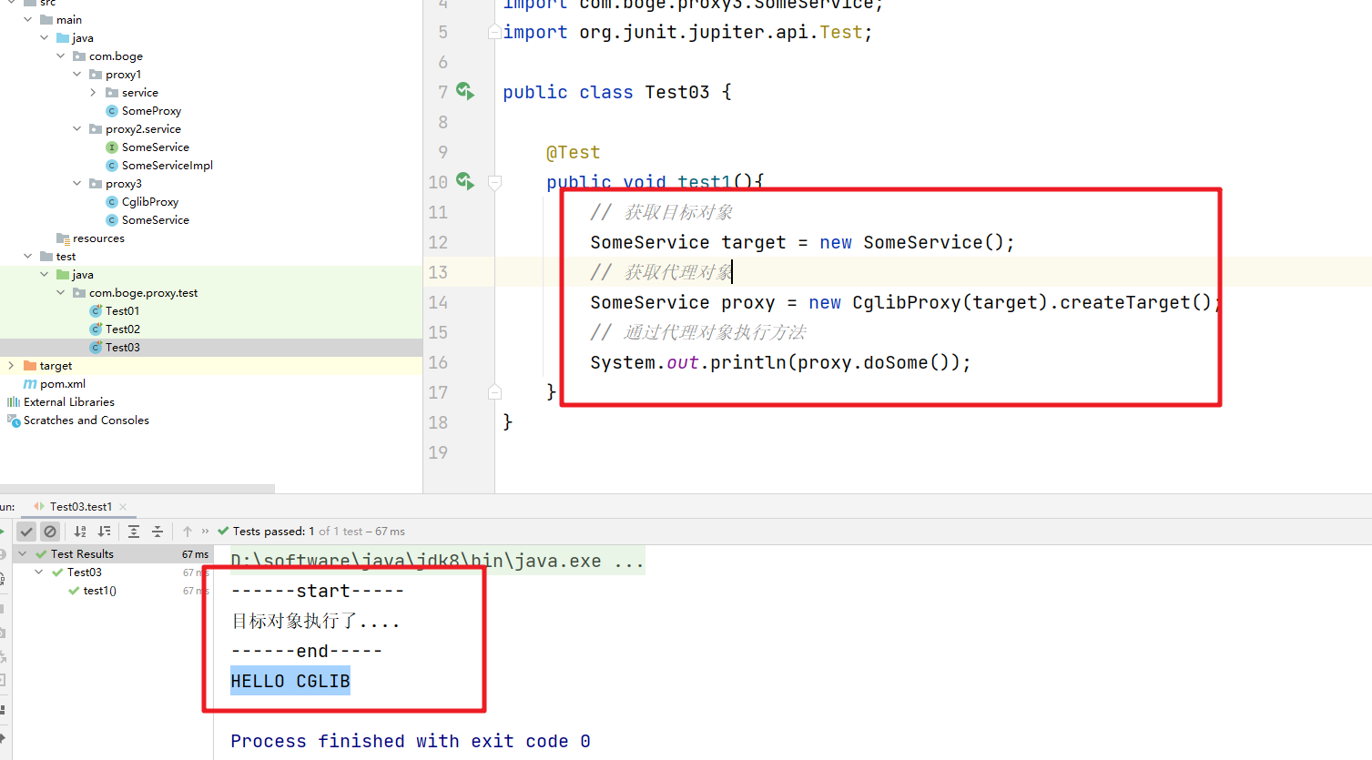The height and width of the screenshot is (760, 1372).
Task: Click the com.boge.proxy.test package icon
Action: 79,292
